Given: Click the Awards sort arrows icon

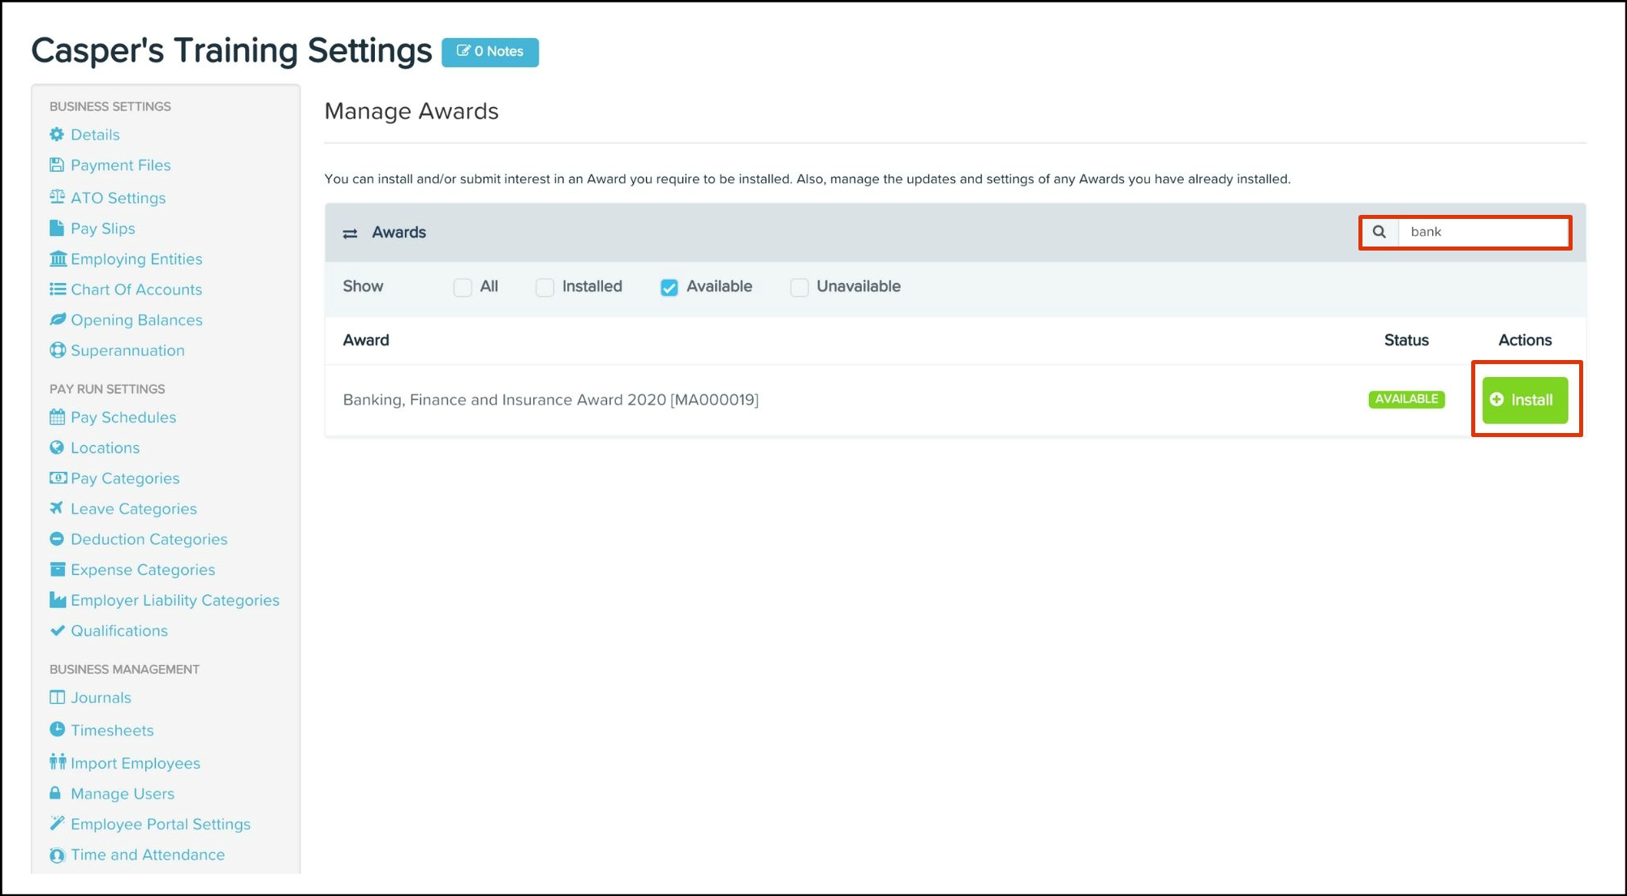Looking at the screenshot, I should pos(350,234).
